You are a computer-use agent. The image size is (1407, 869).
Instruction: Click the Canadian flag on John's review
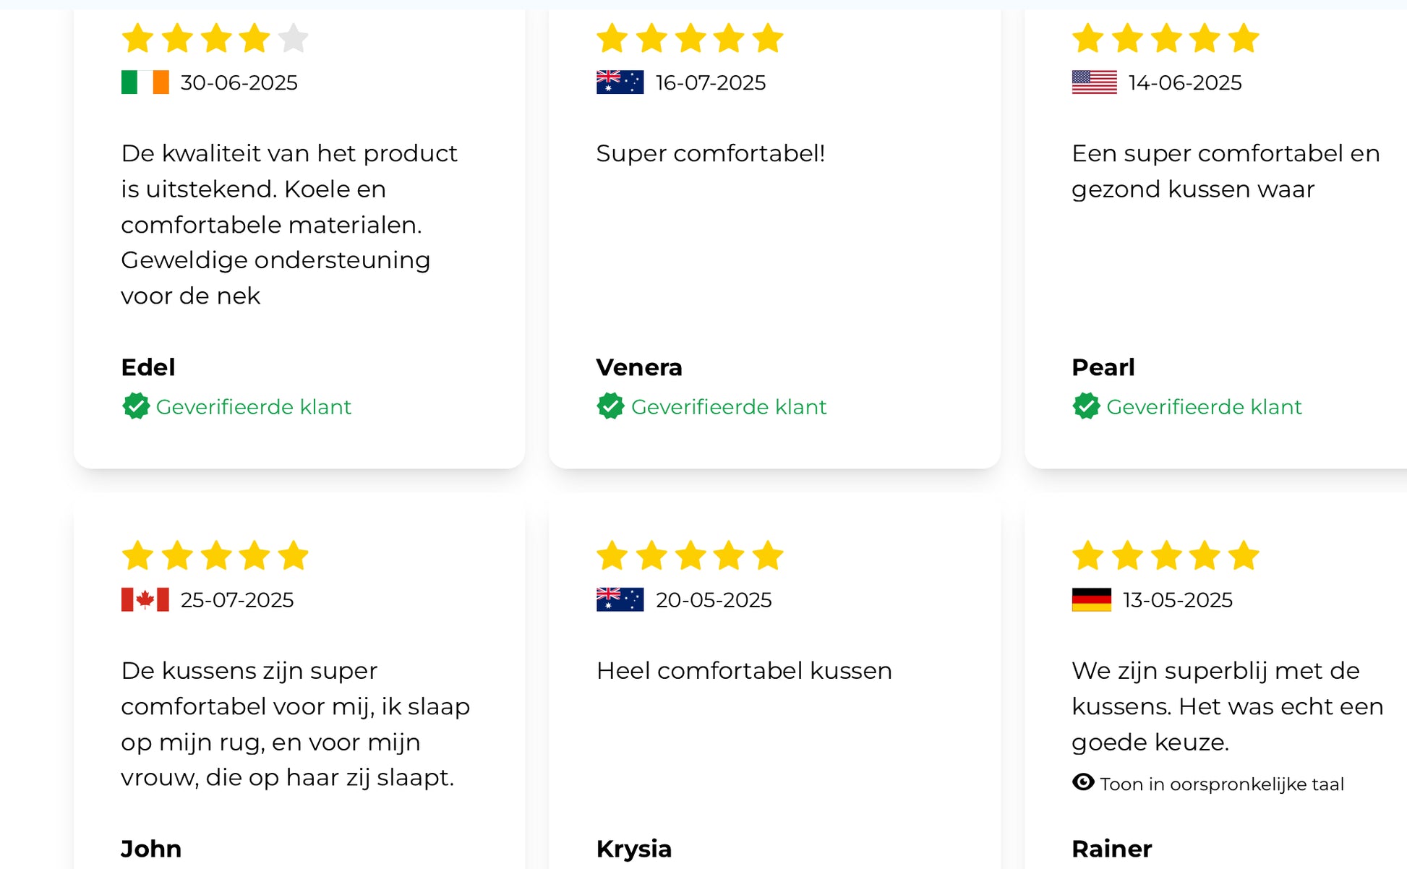[145, 600]
